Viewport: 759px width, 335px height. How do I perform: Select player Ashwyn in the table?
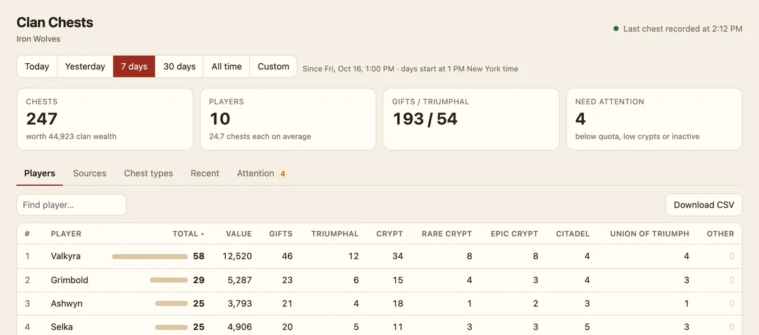pyautogui.click(x=67, y=303)
